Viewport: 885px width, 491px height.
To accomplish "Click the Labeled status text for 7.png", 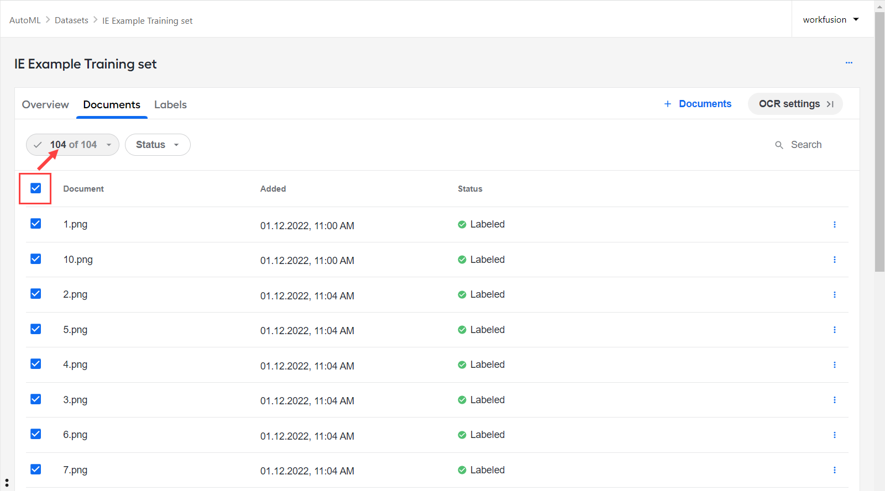I will click(488, 470).
